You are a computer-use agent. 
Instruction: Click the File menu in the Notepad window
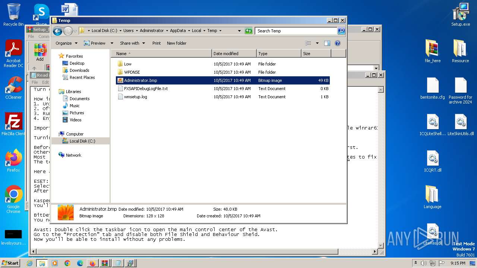click(35, 82)
